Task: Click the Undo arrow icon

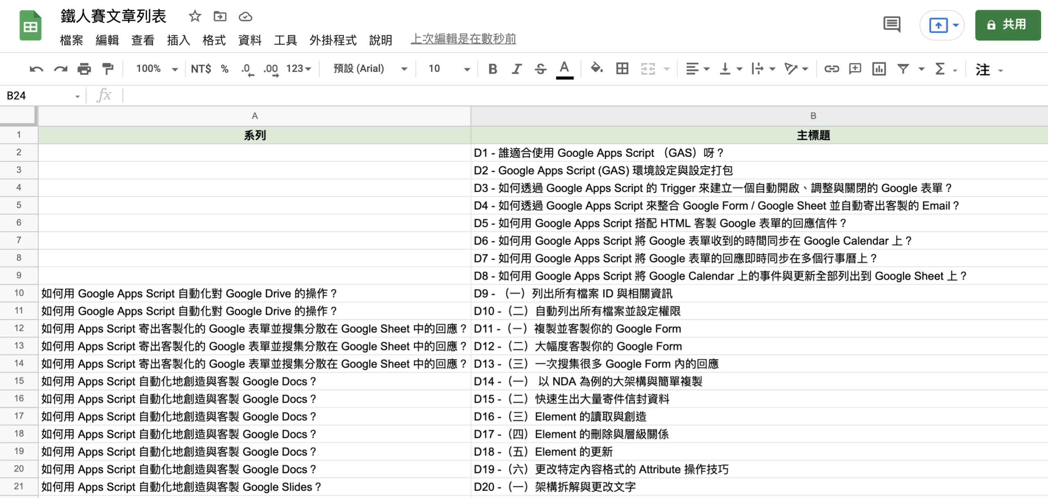Action: 36,69
